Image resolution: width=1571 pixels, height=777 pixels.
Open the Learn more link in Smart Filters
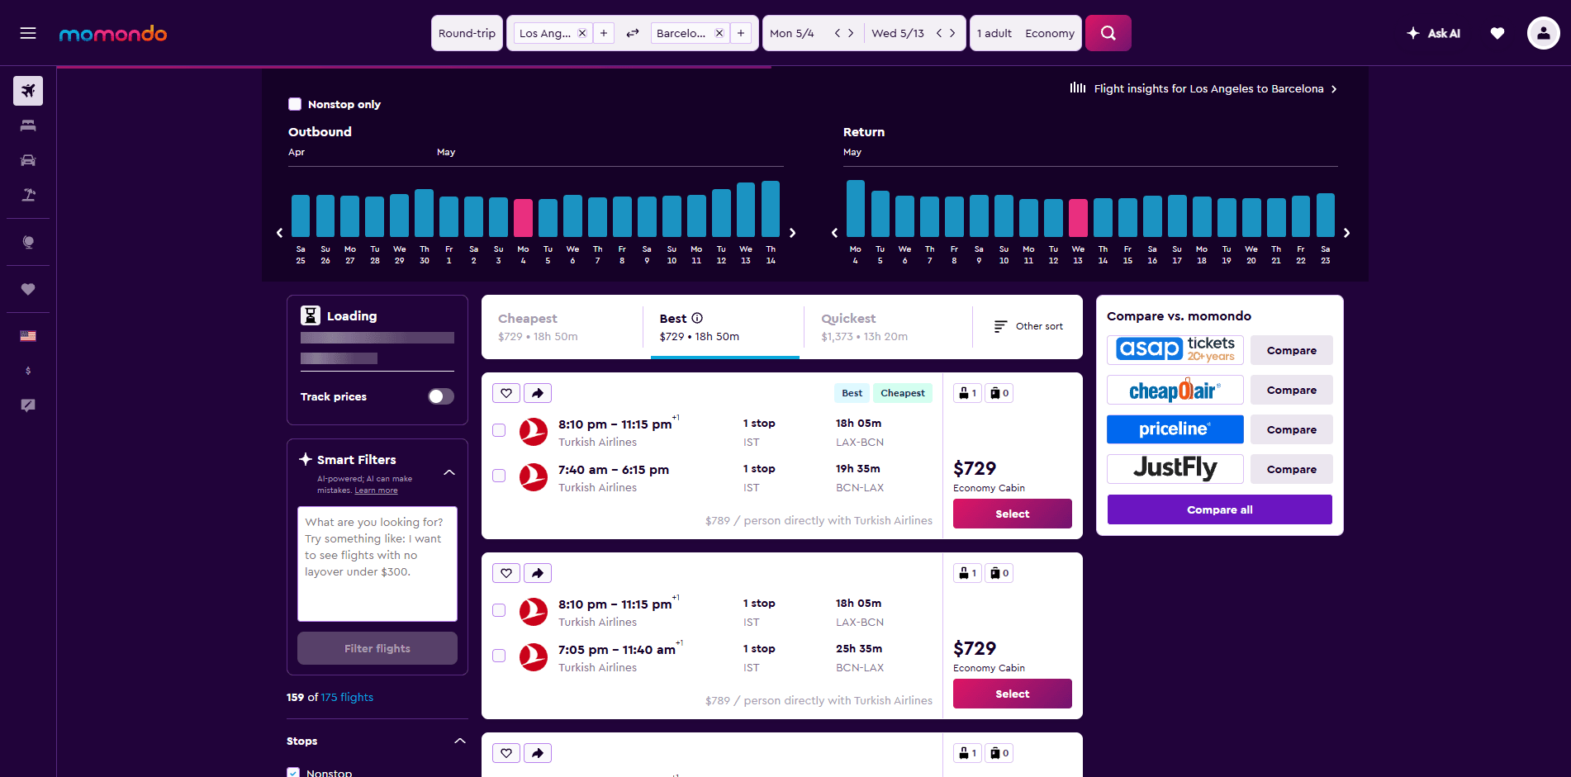pyautogui.click(x=376, y=490)
